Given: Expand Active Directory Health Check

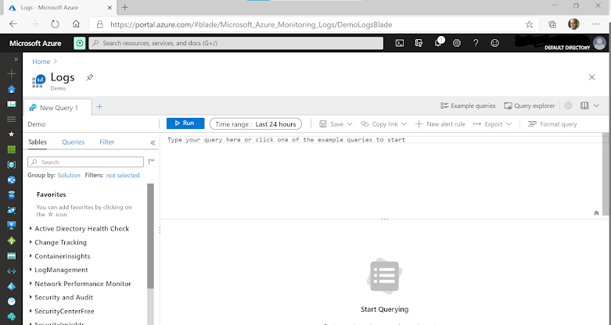Looking at the screenshot, I should pyautogui.click(x=31, y=228).
